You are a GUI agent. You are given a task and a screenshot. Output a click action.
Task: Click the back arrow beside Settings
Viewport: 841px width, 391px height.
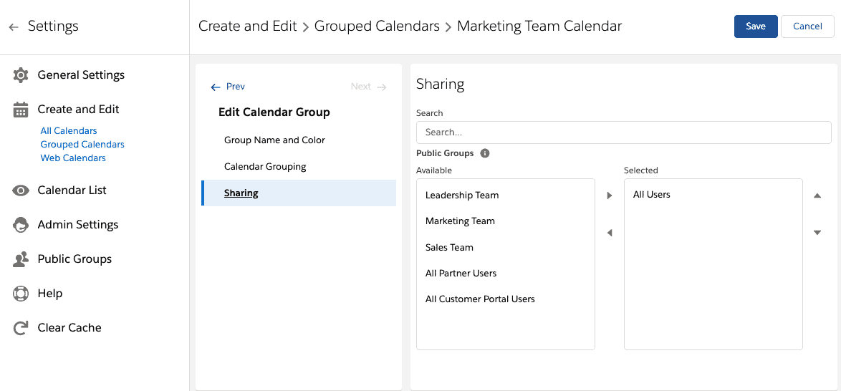[14, 26]
